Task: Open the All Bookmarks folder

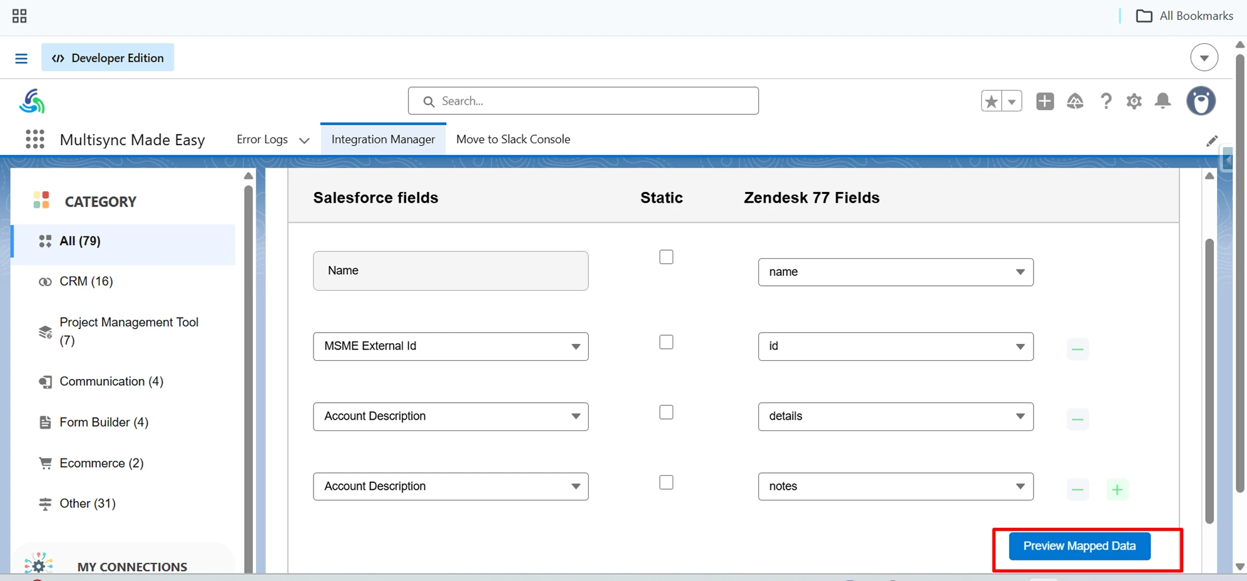Action: pos(1184,16)
